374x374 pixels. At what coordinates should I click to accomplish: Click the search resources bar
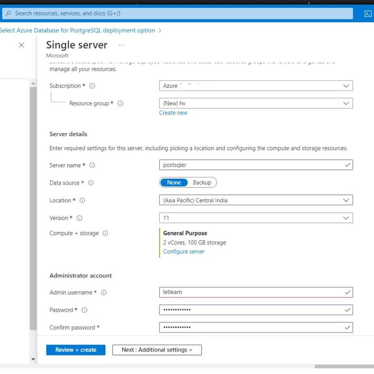177,13
